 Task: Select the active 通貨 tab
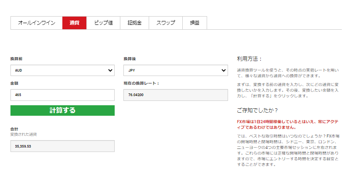[x=74, y=23]
